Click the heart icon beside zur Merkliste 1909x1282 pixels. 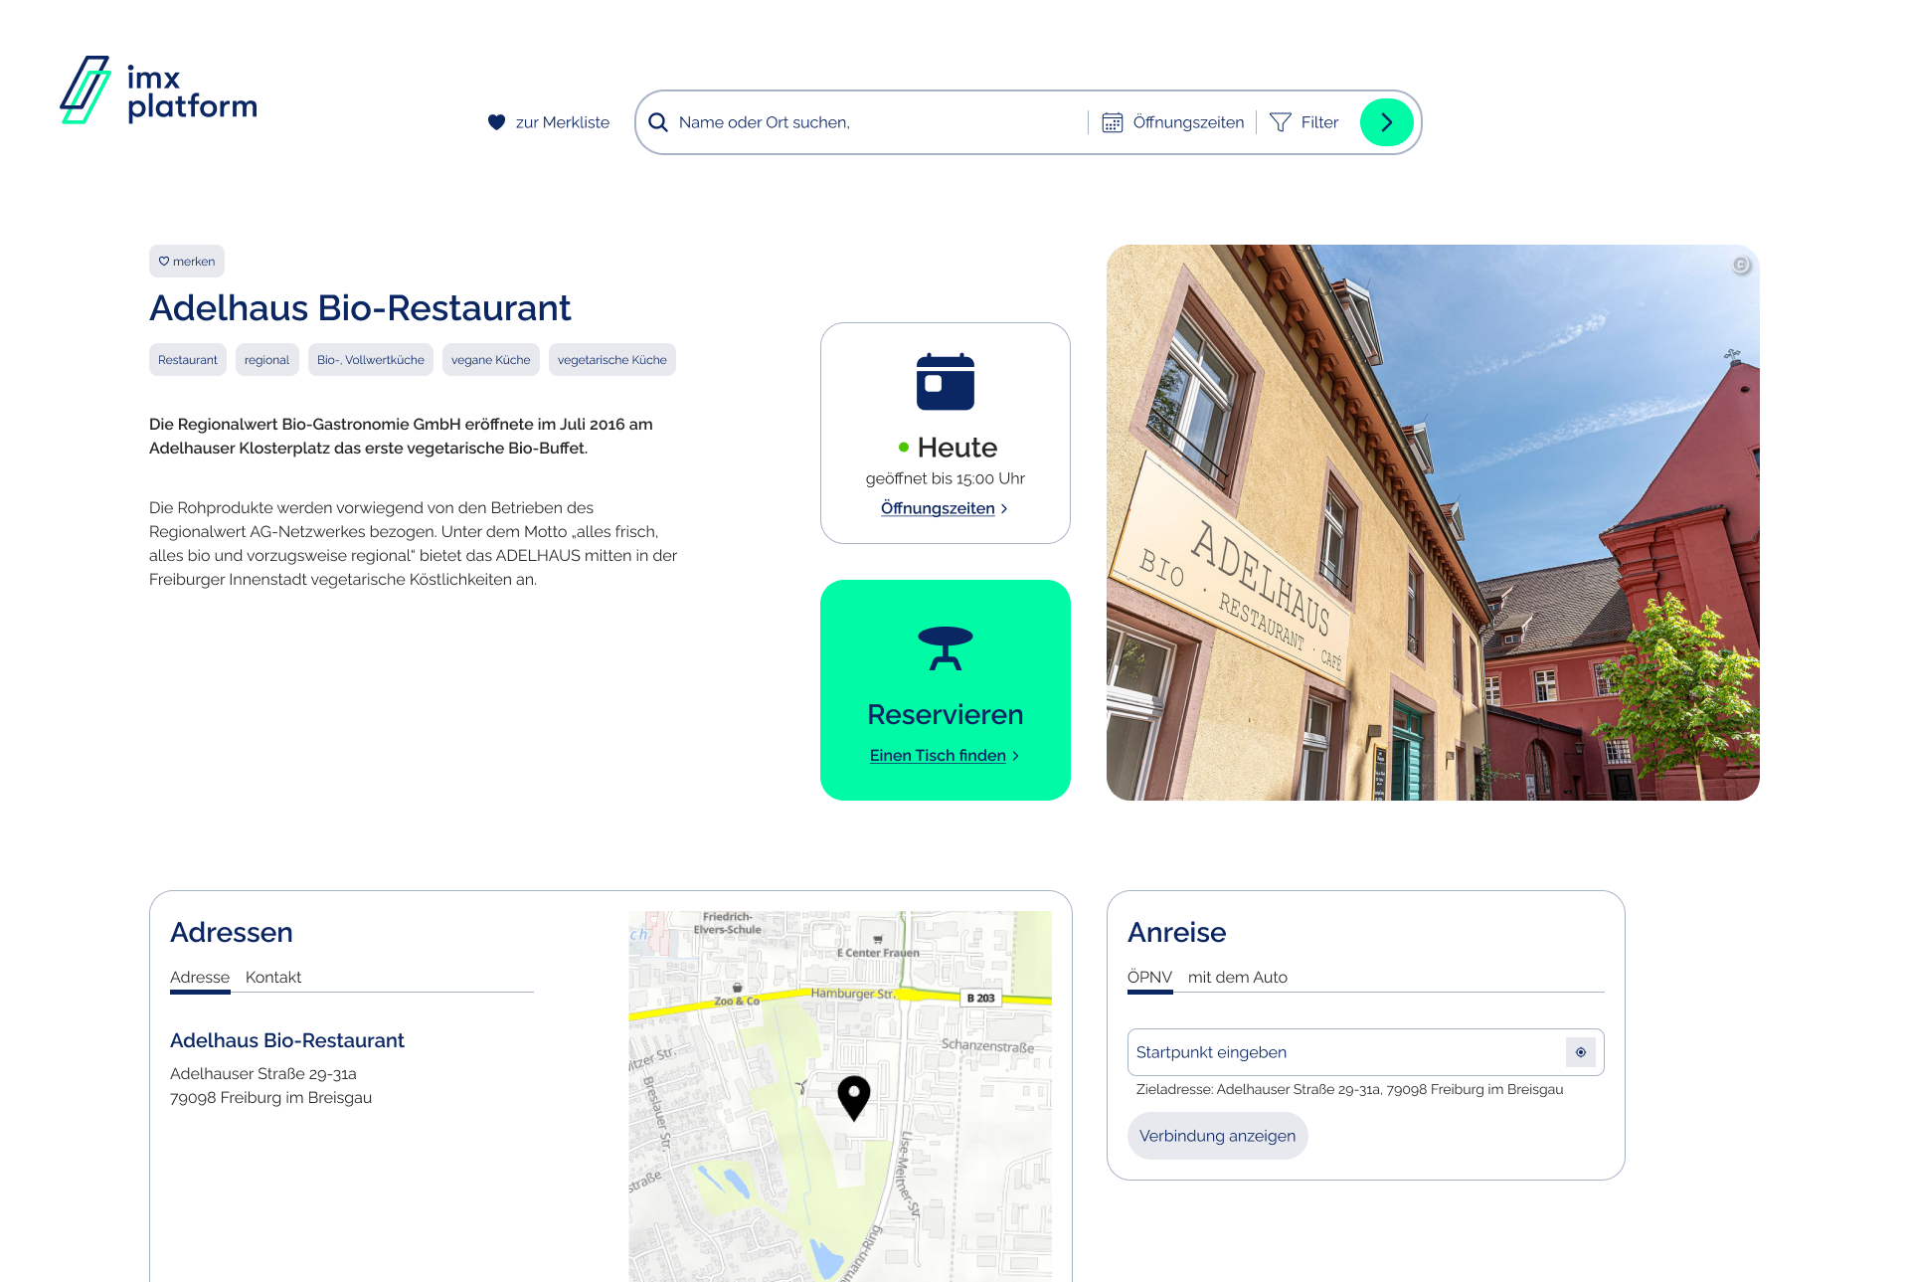(497, 122)
